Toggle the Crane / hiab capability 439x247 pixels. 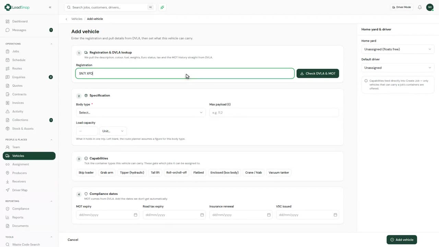pyautogui.click(x=253, y=173)
